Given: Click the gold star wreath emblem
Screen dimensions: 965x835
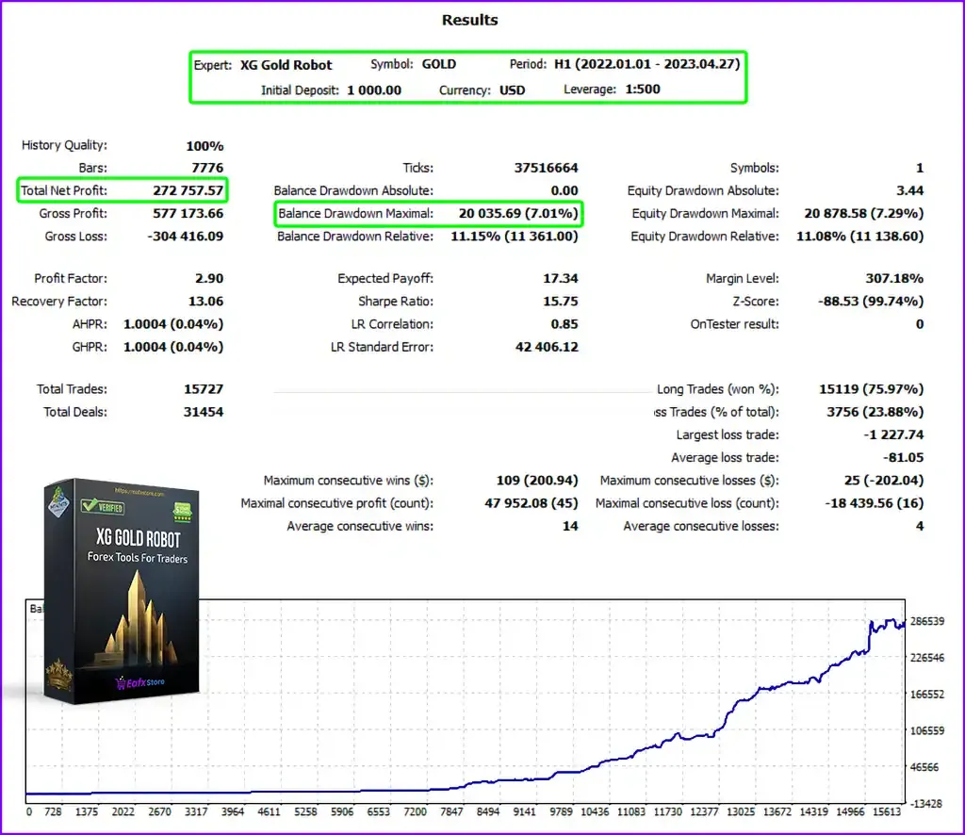Looking at the screenshot, I should tap(59, 673).
